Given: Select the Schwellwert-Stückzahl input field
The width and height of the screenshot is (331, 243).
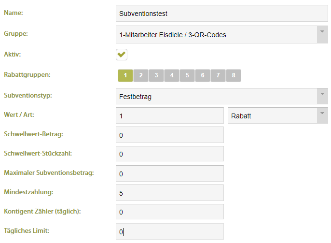Looking at the screenshot, I should click(x=170, y=154).
